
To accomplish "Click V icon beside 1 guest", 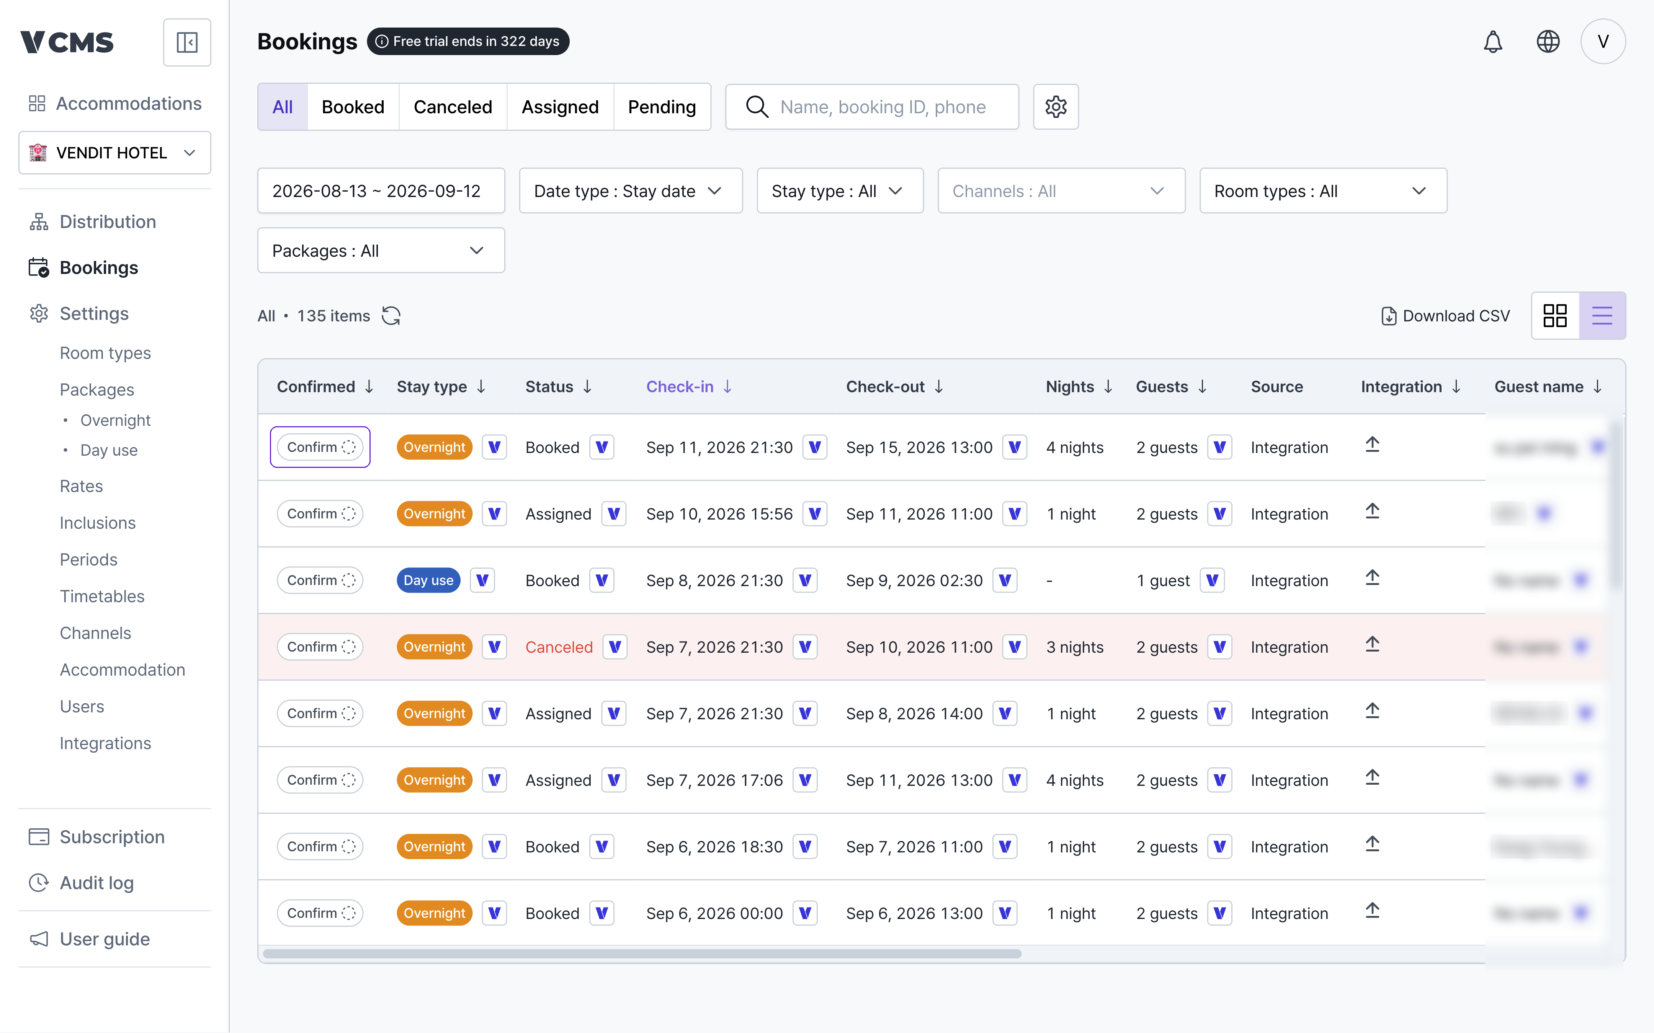I will click(1212, 580).
